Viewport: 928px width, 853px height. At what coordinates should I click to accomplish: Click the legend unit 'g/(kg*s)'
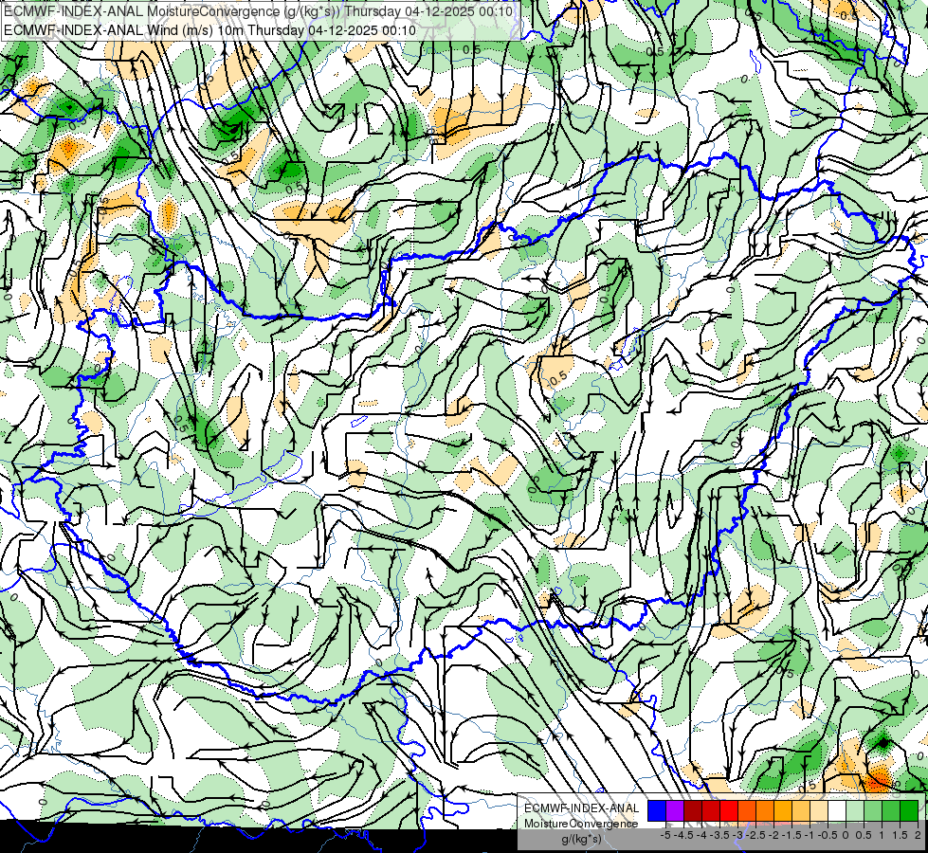(581, 839)
